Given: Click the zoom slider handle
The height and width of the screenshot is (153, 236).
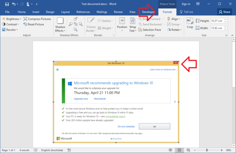Looking at the screenshot, I should [207, 150].
